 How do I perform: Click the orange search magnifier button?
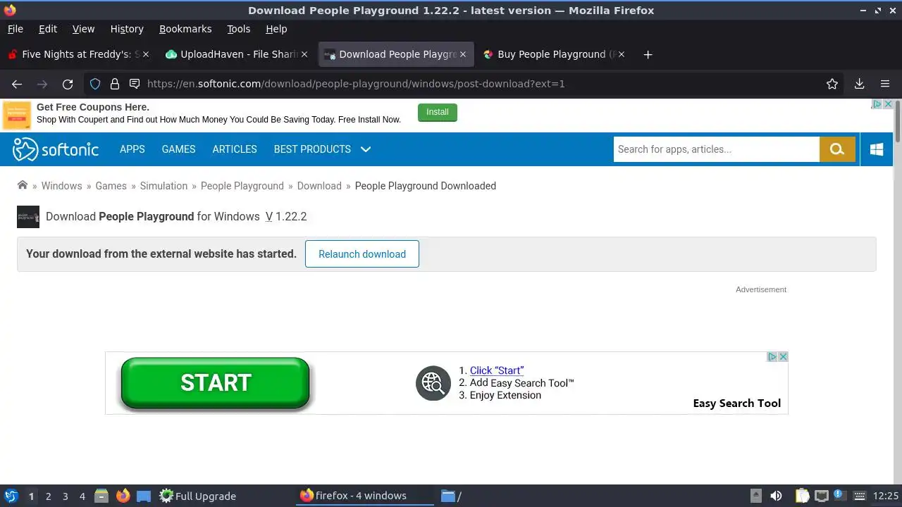[x=837, y=149]
